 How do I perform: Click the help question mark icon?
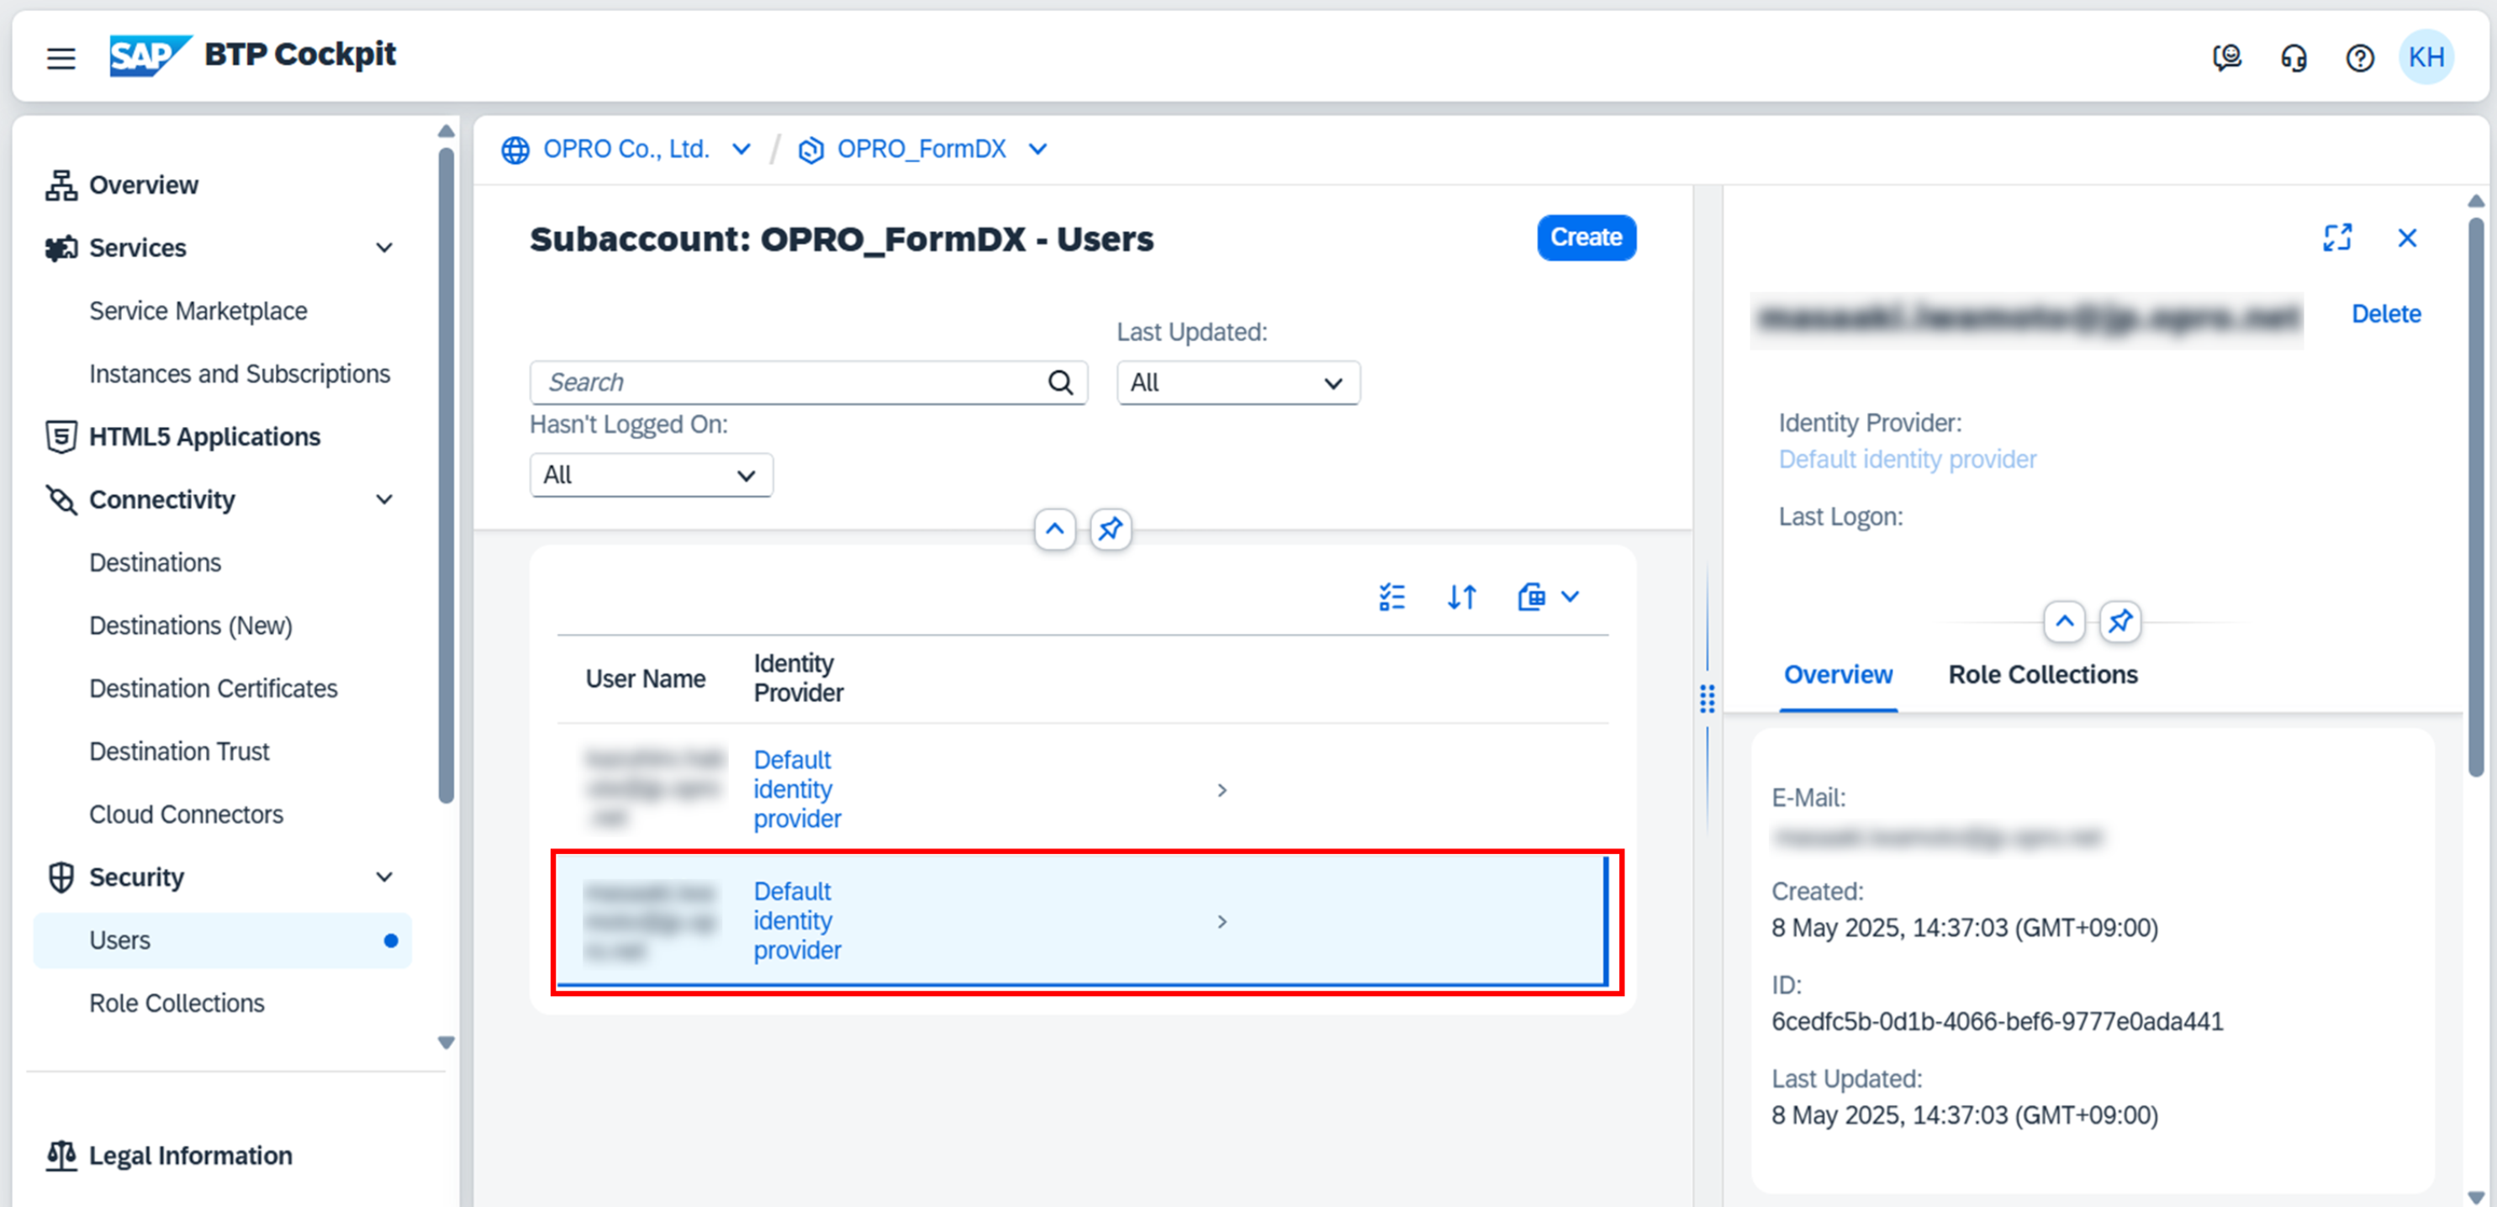click(x=2359, y=58)
